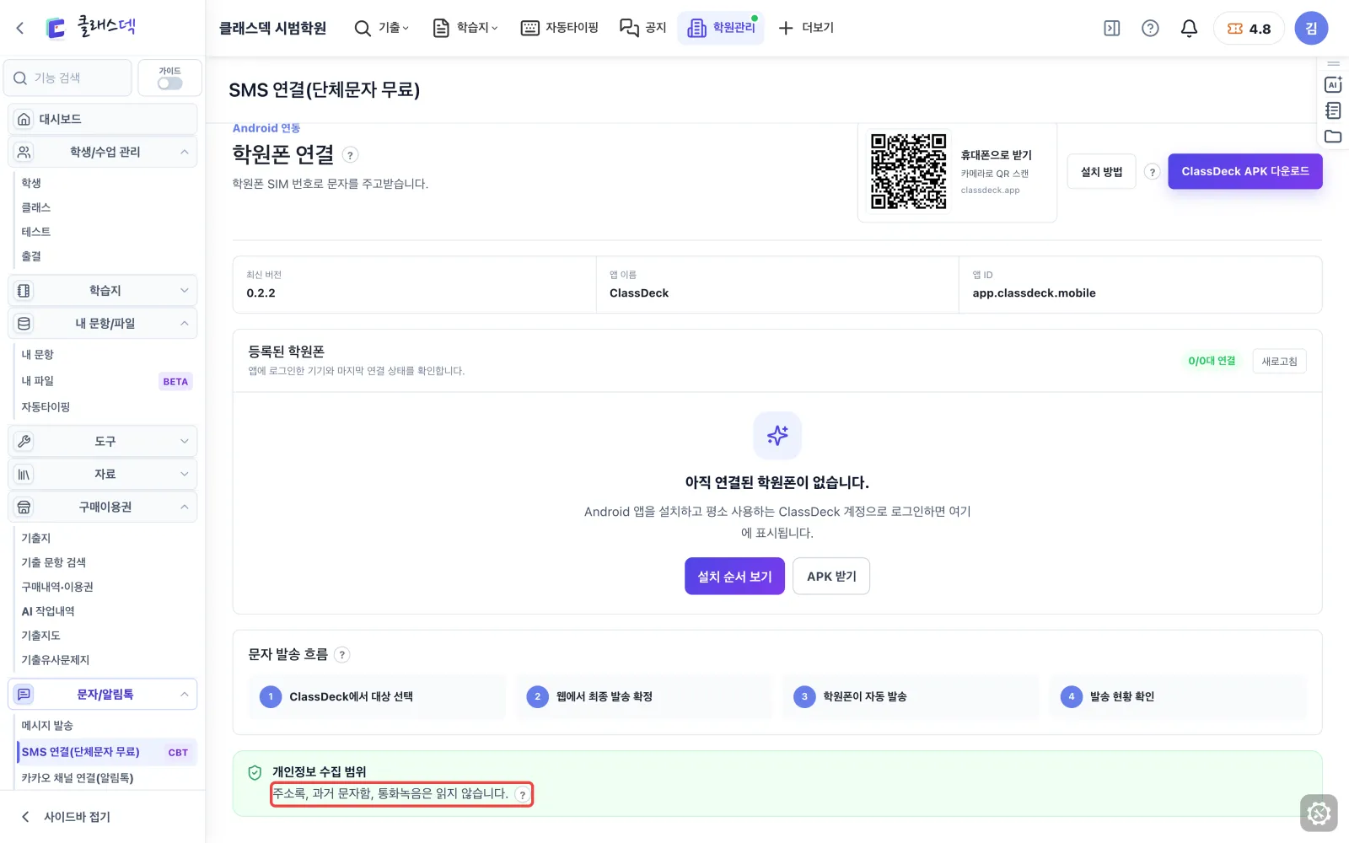Click the back arrow beside ClassDeck logo
The image size is (1349, 843).
[x=20, y=28]
